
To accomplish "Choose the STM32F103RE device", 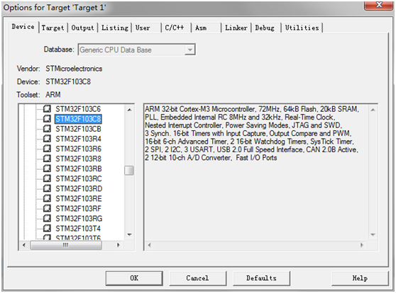I will (x=79, y=199).
